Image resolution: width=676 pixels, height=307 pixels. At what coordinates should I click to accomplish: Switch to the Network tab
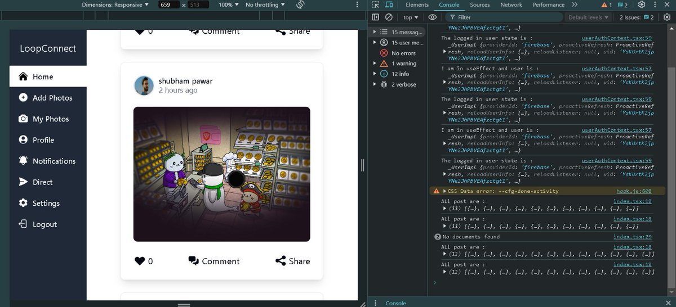tap(511, 4)
